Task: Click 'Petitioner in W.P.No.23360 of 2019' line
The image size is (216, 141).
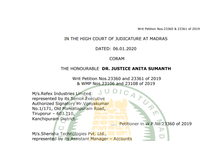Action: 155,124
